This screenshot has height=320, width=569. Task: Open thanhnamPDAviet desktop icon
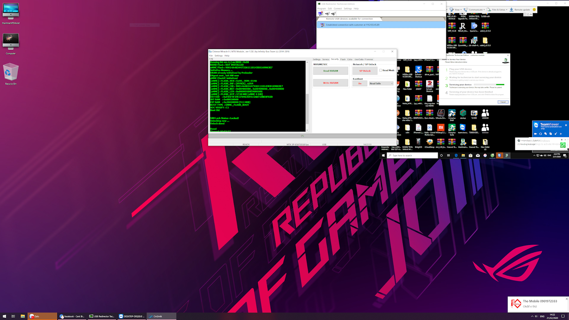pyautogui.click(x=11, y=14)
